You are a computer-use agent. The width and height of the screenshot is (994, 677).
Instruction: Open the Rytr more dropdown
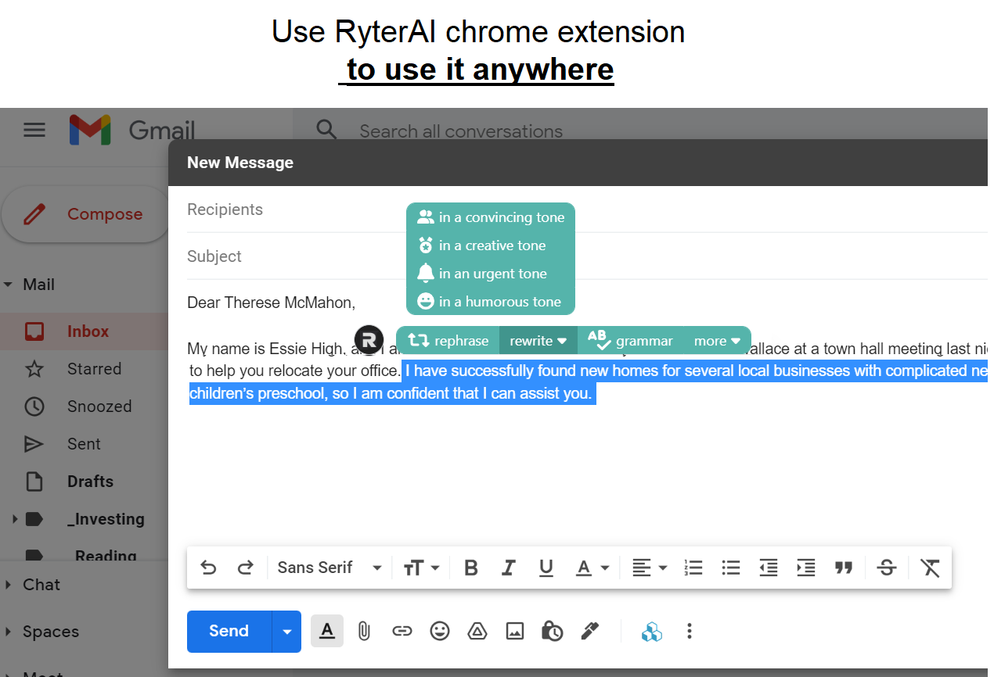coord(717,341)
